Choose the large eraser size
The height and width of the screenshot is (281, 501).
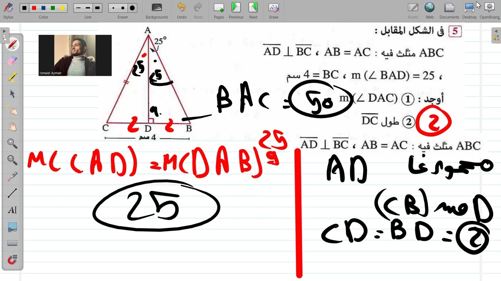point(132,8)
